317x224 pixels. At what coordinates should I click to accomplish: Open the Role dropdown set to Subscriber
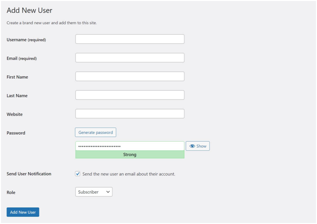(x=94, y=192)
